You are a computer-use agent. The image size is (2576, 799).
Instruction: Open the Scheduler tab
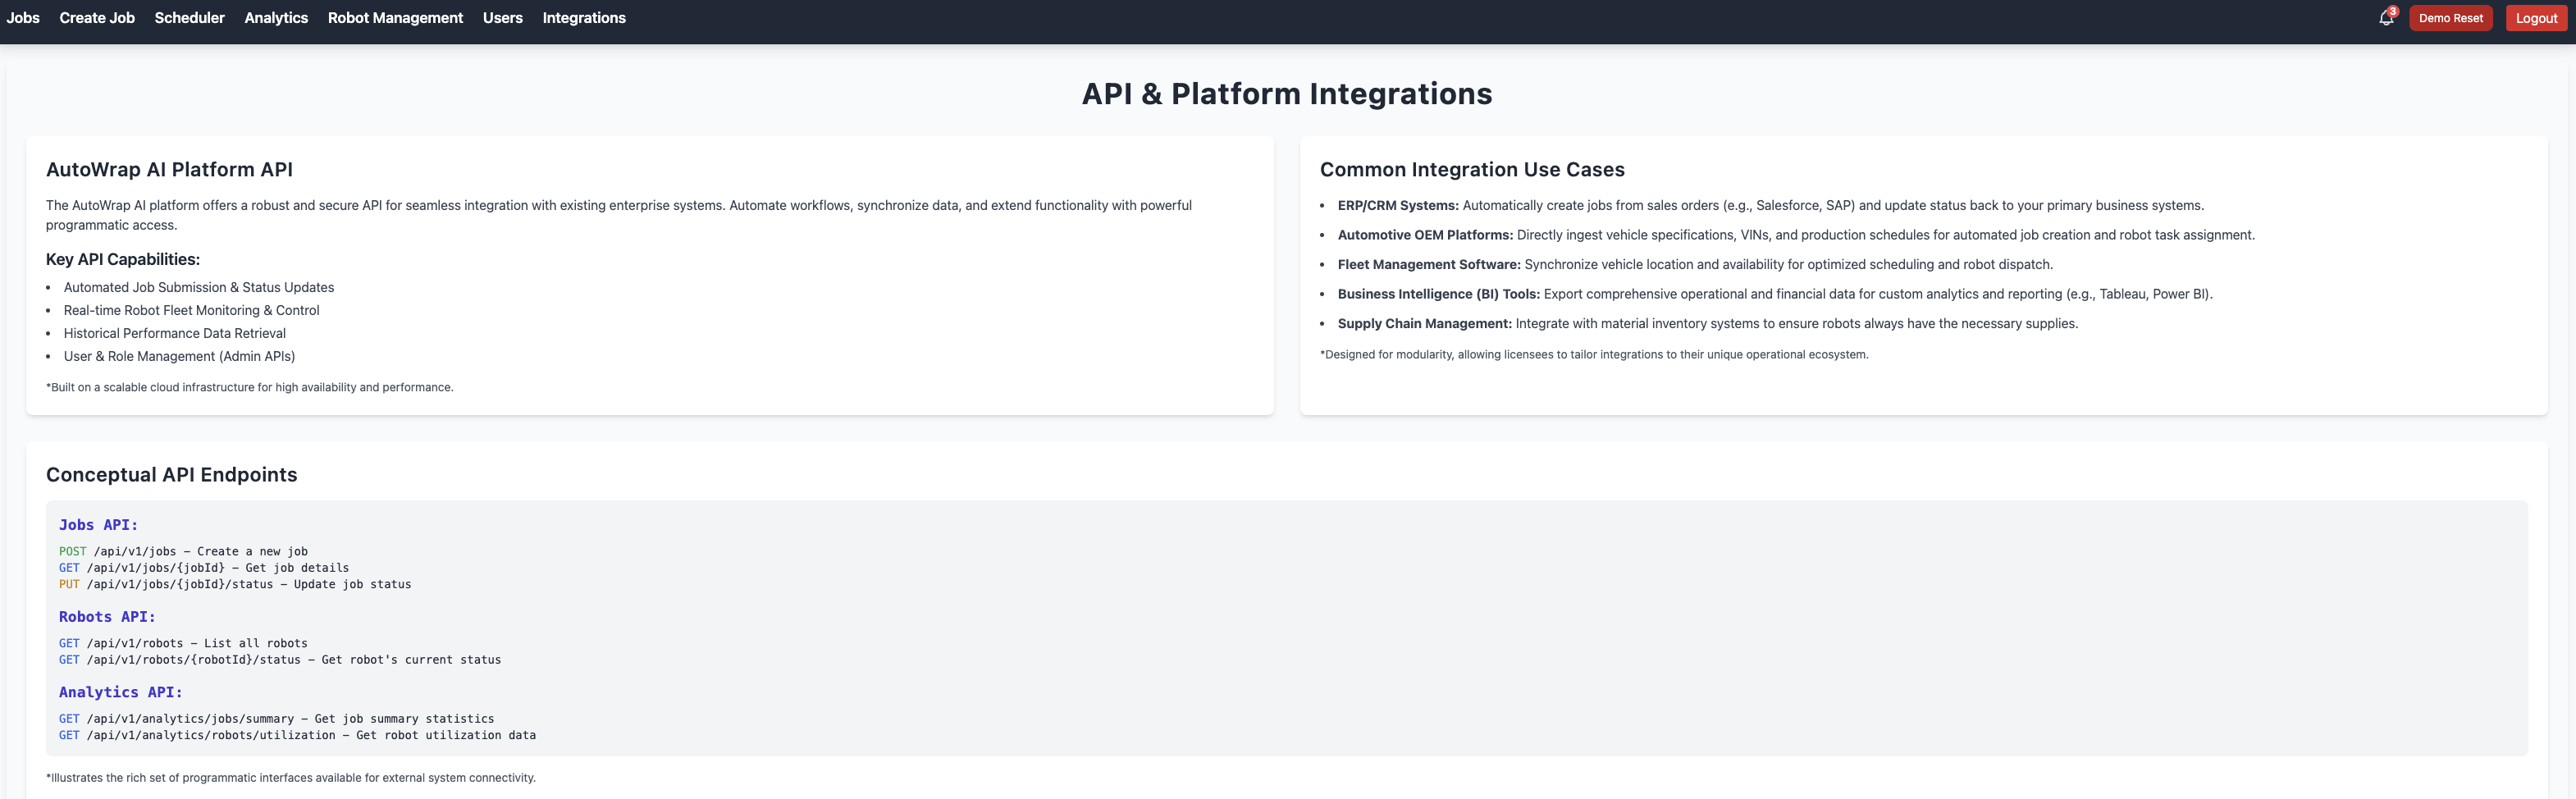tap(189, 18)
